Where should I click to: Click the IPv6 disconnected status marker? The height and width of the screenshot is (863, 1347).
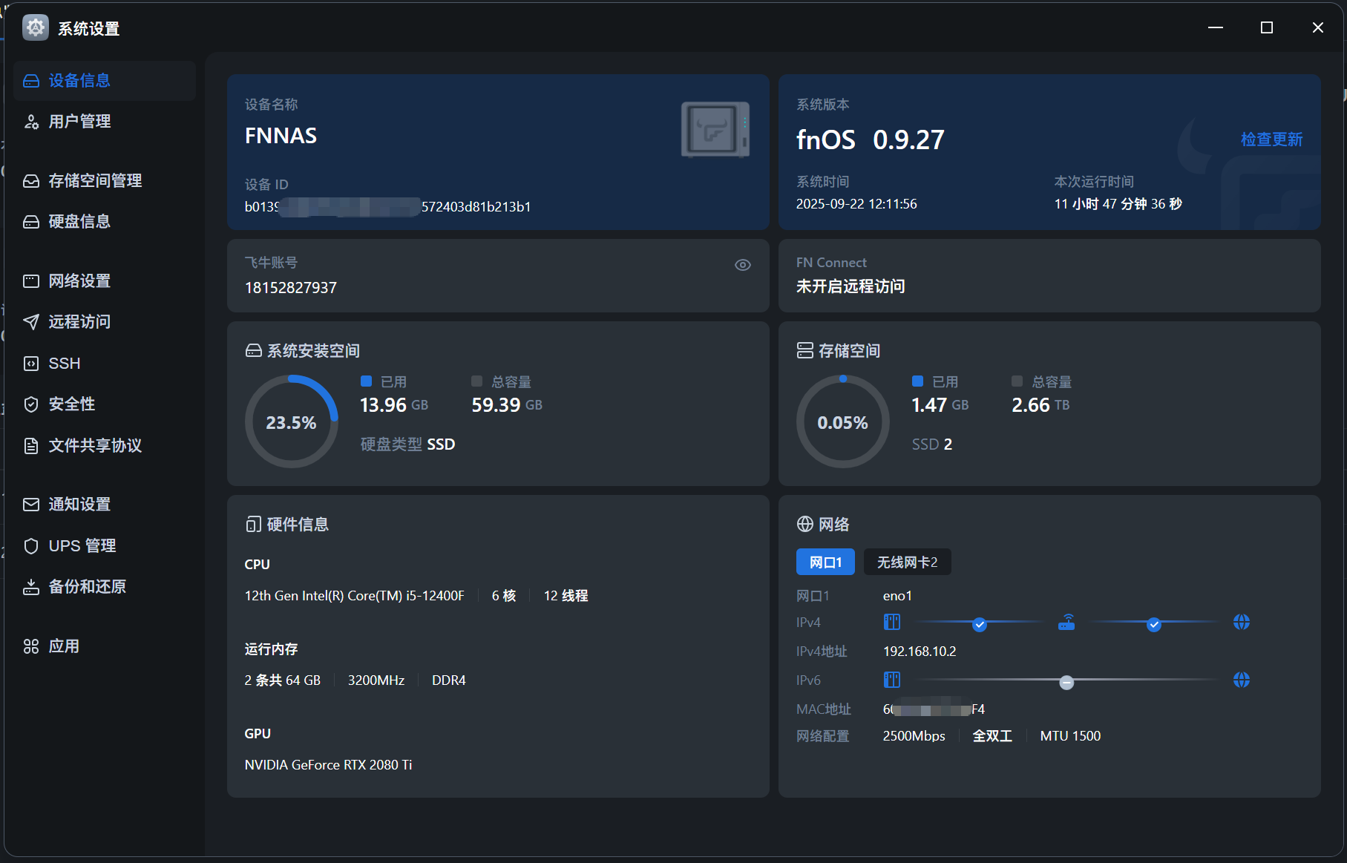click(1066, 683)
